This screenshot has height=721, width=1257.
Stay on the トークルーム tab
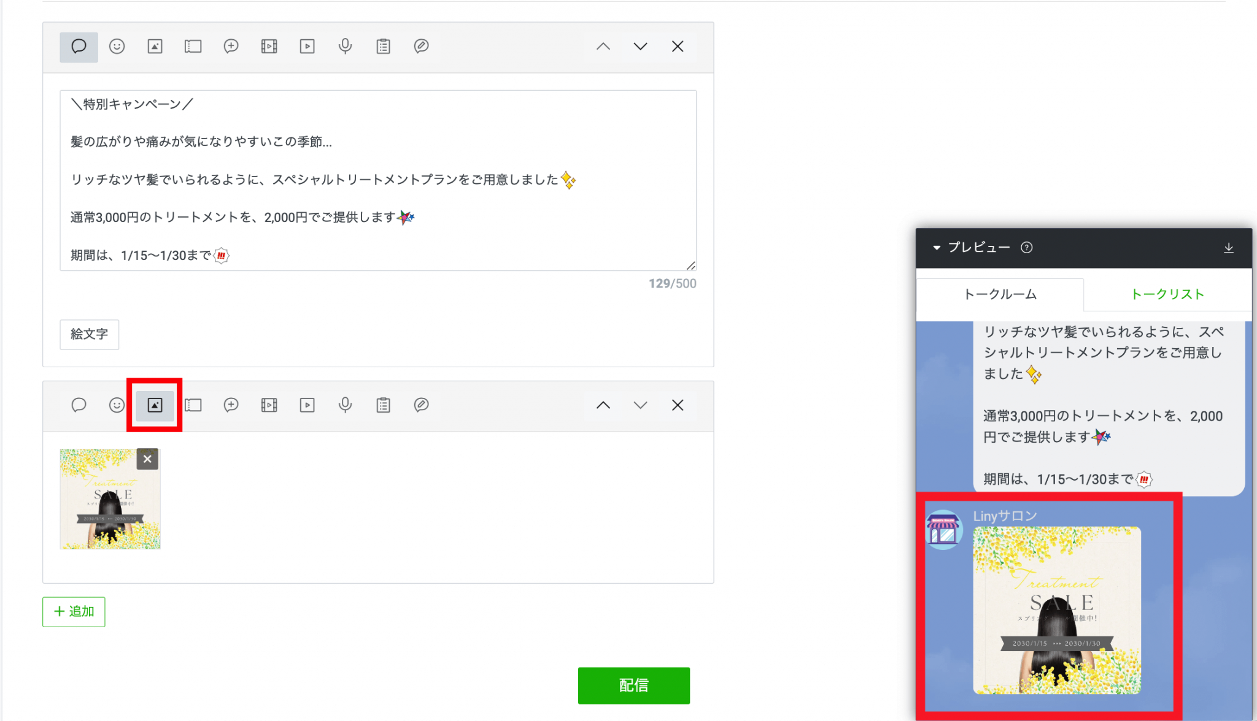point(999,294)
